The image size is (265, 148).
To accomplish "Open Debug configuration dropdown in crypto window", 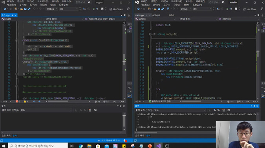I will coord(52,9).
